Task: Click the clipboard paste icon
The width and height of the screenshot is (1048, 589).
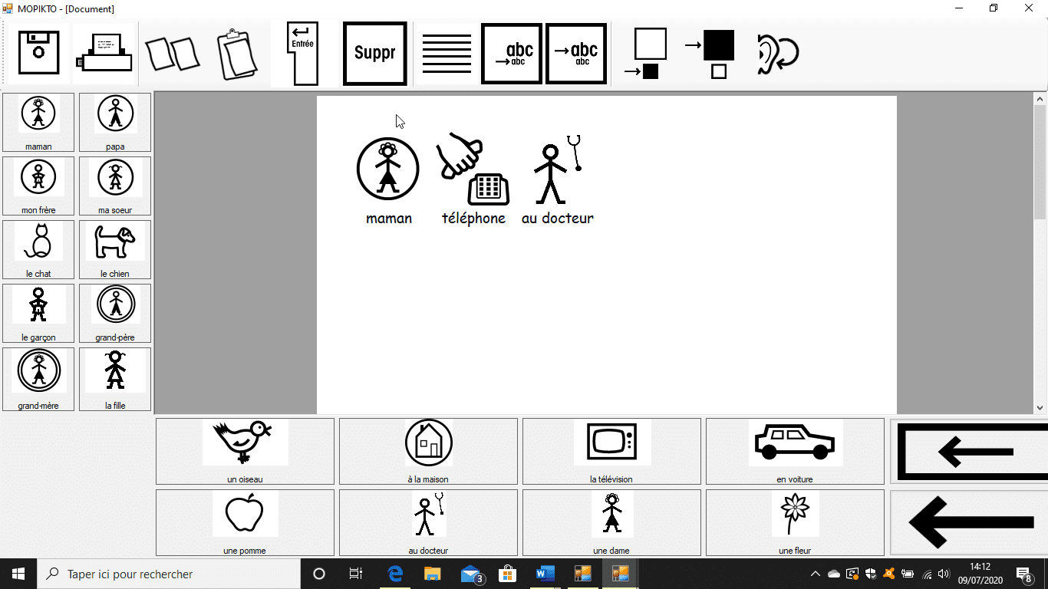Action: point(236,54)
